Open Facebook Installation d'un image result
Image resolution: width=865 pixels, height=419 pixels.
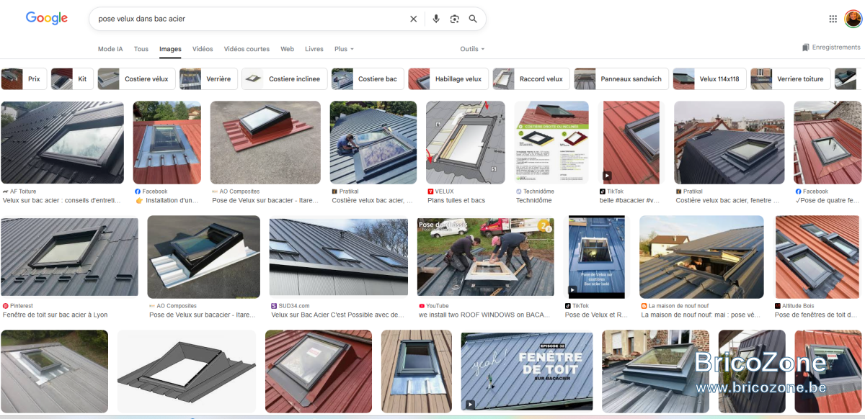(167, 143)
